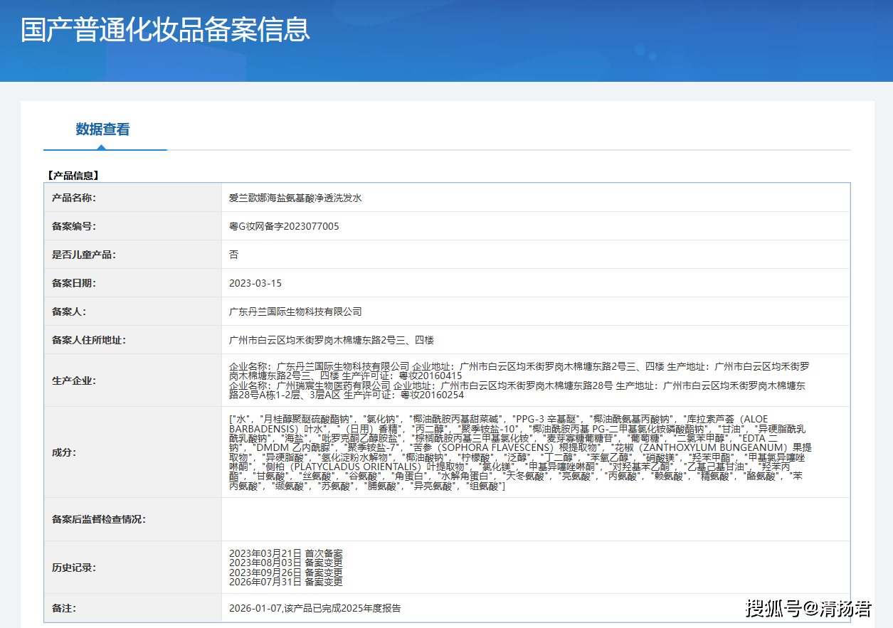Select the 【产品信息】 section heading
The width and height of the screenshot is (893, 628).
[x=73, y=175]
